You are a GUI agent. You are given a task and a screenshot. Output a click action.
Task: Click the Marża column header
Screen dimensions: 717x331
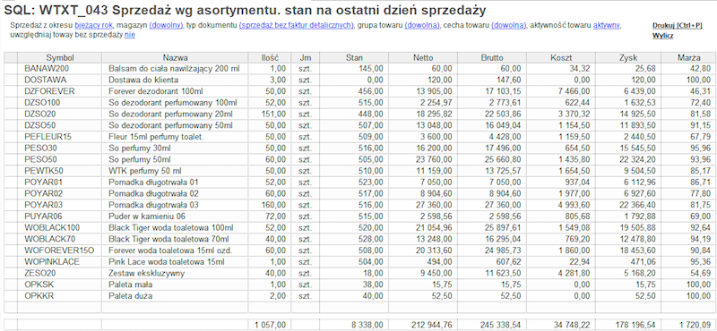pyautogui.click(x=688, y=58)
